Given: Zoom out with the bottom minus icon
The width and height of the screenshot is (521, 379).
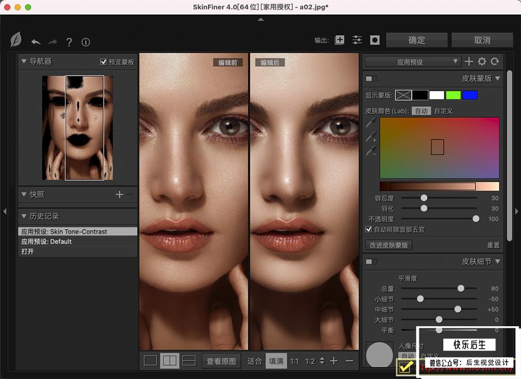Looking at the screenshot, I should 349,361.
